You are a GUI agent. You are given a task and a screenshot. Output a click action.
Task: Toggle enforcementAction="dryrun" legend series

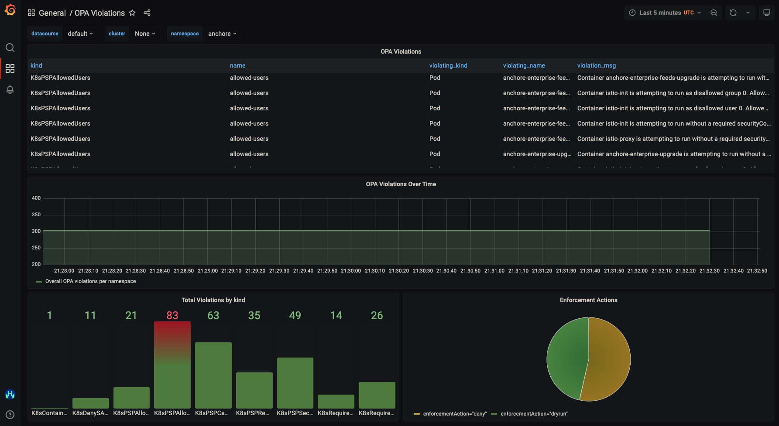(x=534, y=414)
